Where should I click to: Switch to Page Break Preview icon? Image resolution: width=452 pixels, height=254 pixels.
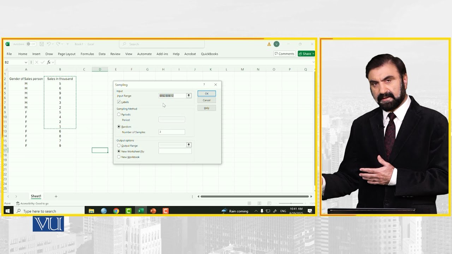click(269, 203)
